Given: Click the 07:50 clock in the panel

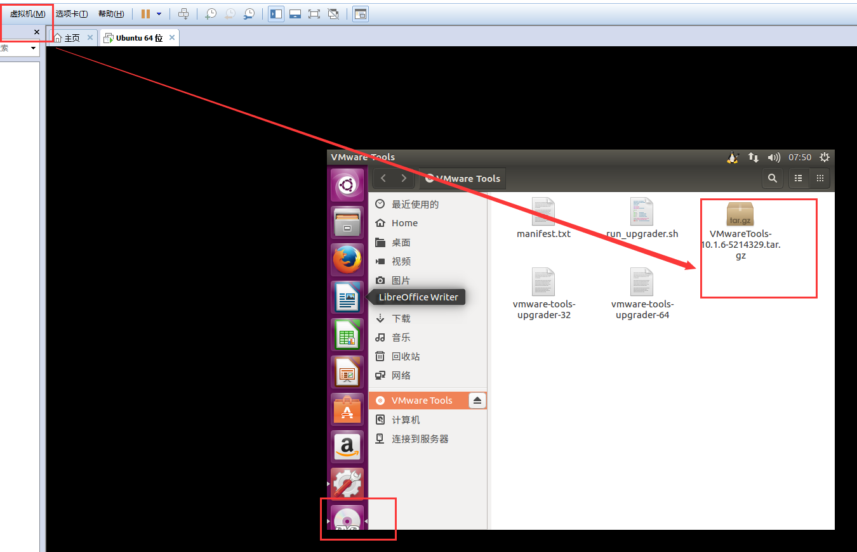Looking at the screenshot, I should [x=800, y=157].
